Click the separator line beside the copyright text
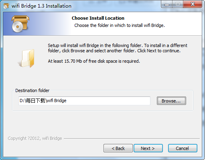 click(x=132, y=138)
